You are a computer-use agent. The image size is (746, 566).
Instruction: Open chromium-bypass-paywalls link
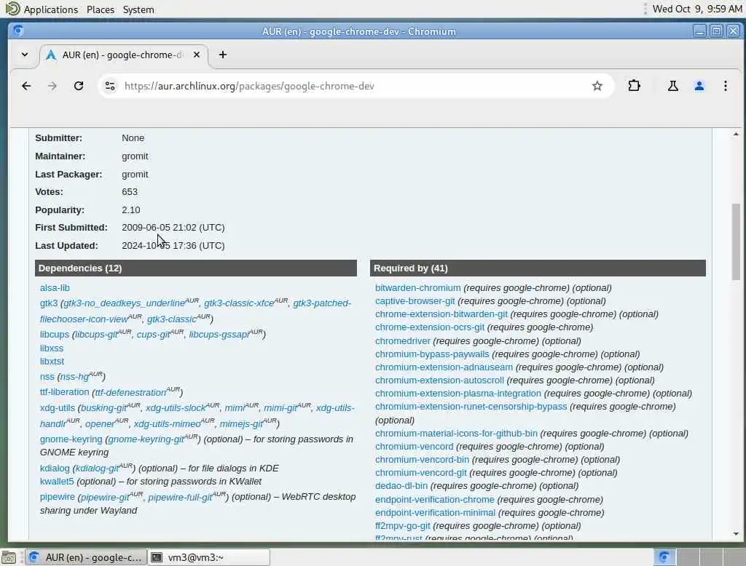click(x=432, y=354)
